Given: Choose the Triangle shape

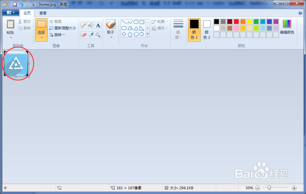Looking at the screenshot, I should 136,28.
